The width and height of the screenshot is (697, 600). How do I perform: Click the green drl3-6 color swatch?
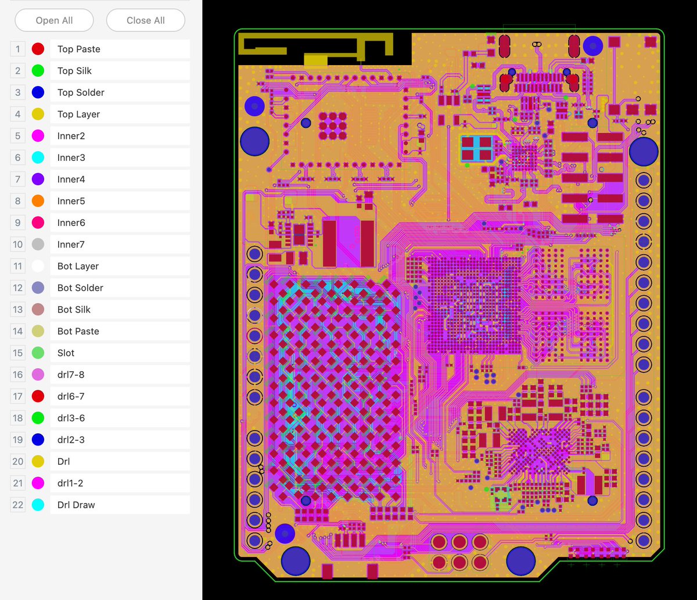point(38,418)
